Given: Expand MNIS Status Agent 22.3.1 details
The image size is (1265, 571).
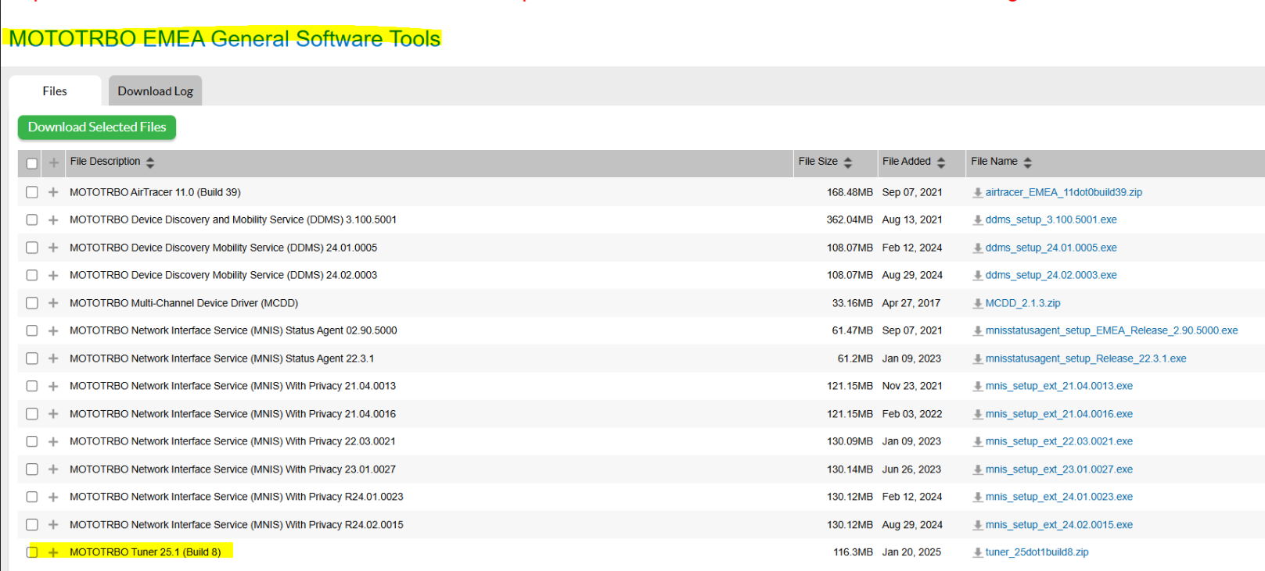Looking at the screenshot, I should [x=53, y=359].
